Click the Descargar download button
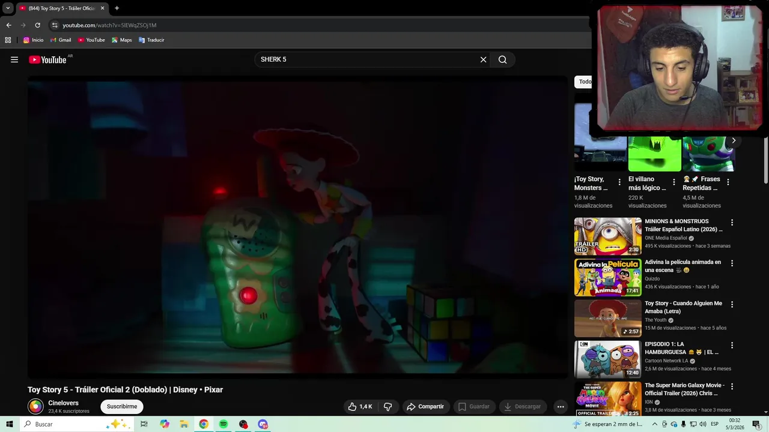769x432 pixels. click(523, 407)
